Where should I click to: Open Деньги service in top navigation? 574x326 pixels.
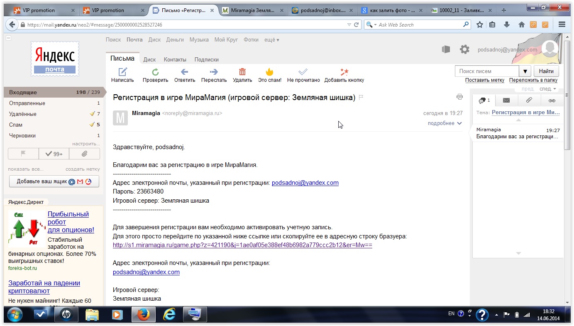pyautogui.click(x=175, y=40)
